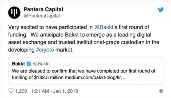Select the gray @Bakkt handle in quoted tweet
171x98 pixels.
coord(41,64)
